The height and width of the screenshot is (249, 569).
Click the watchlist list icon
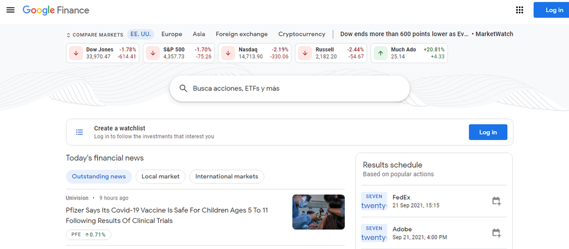click(x=80, y=132)
